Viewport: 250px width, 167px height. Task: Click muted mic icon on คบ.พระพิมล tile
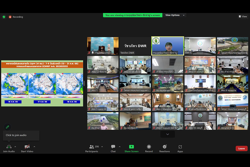pyautogui.click(x=122, y=128)
